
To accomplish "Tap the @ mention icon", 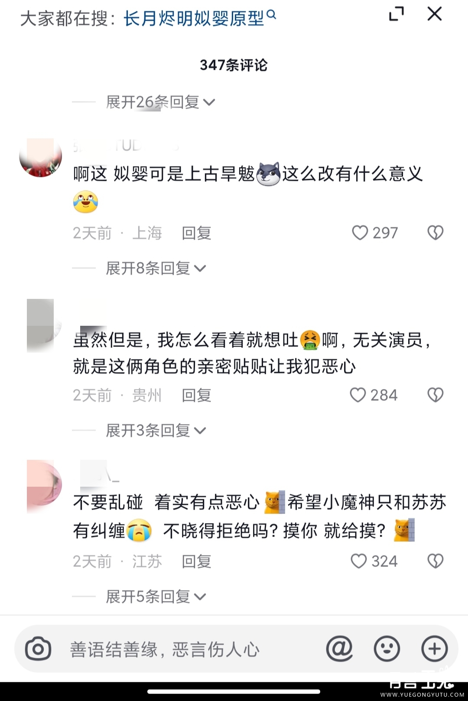I will coord(339,649).
